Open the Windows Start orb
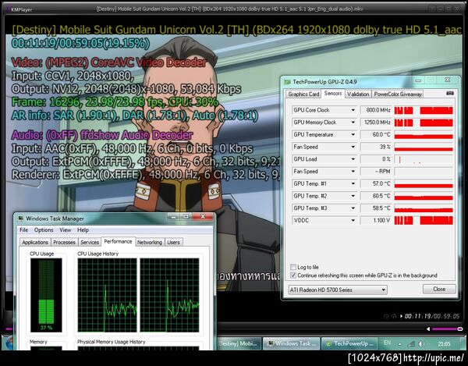The width and height of the screenshot is (468, 366). point(9,343)
